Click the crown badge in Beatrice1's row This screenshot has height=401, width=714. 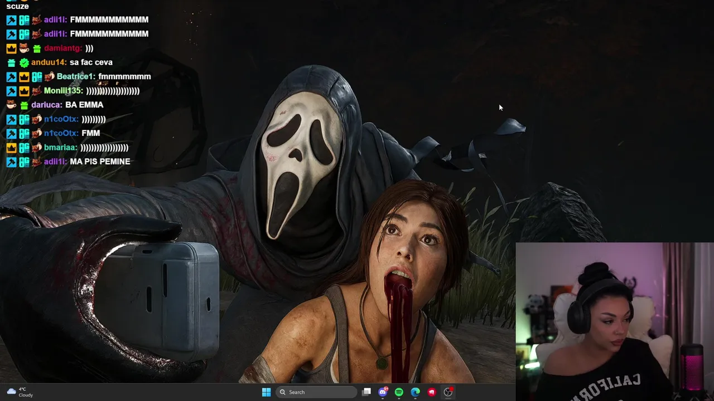[x=24, y=77]
